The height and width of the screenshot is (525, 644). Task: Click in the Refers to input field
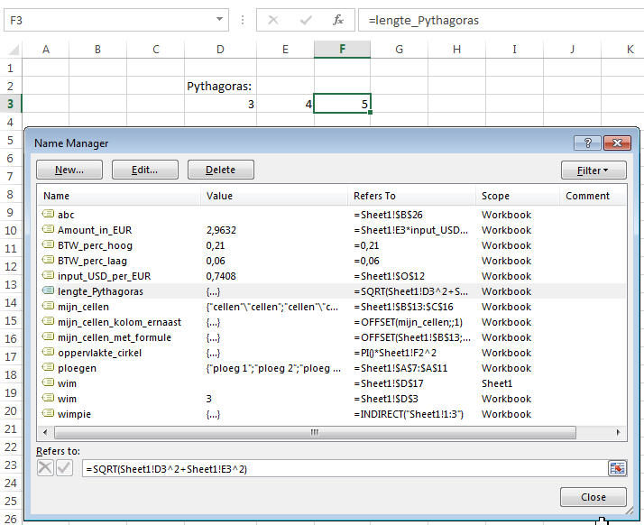345,468
